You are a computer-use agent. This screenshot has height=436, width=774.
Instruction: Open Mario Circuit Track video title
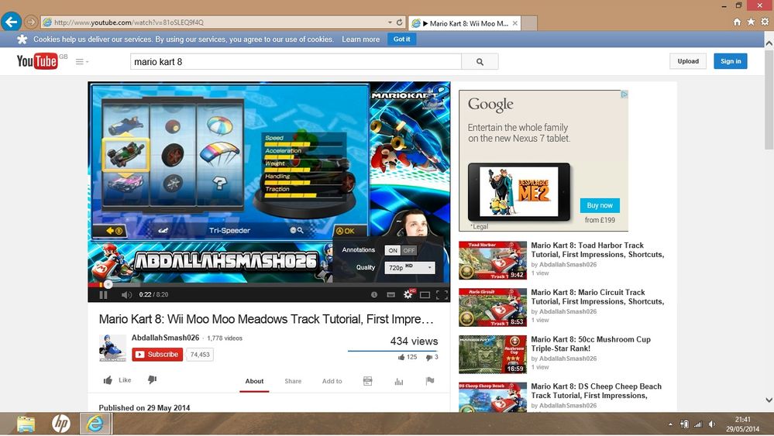pos(597,297)
